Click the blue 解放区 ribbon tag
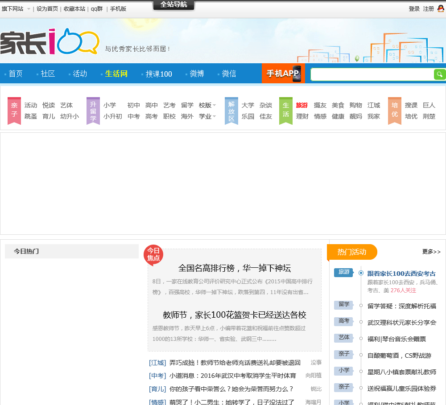Viewport: 446px width, 405px height. [231, 110]
